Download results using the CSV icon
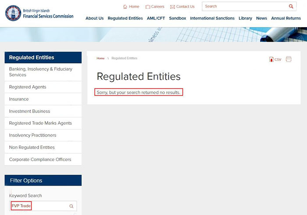Screen dimensions: 307x215 pyautogui.click(x=275, y=60)
